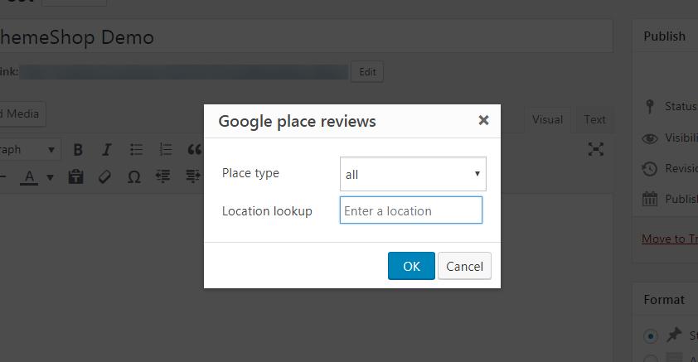Edit the post title field

coord(305,37)
